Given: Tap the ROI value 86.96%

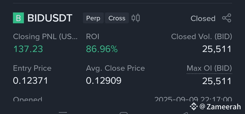Looking at the screenshot, I should [x=102, y=49].
